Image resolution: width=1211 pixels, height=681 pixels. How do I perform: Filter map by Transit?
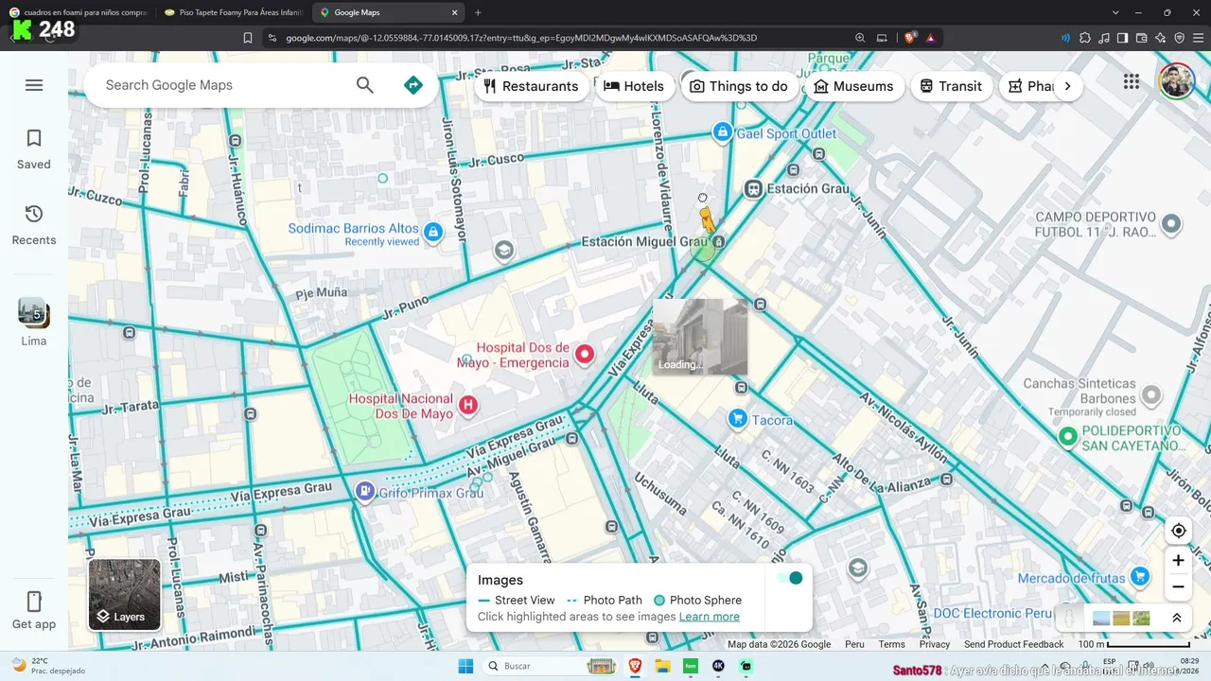tap(951, 86)
